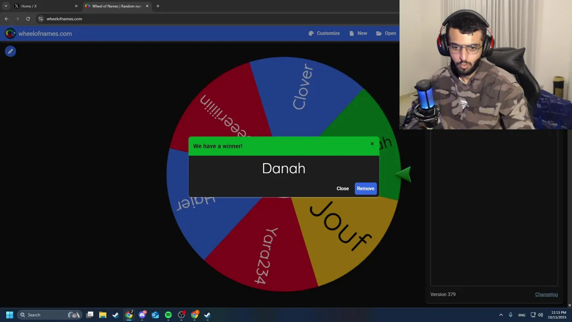Screen dimensions: 572x322
Task: Click the blue pencil edit icon
Action: coord(10,51)
